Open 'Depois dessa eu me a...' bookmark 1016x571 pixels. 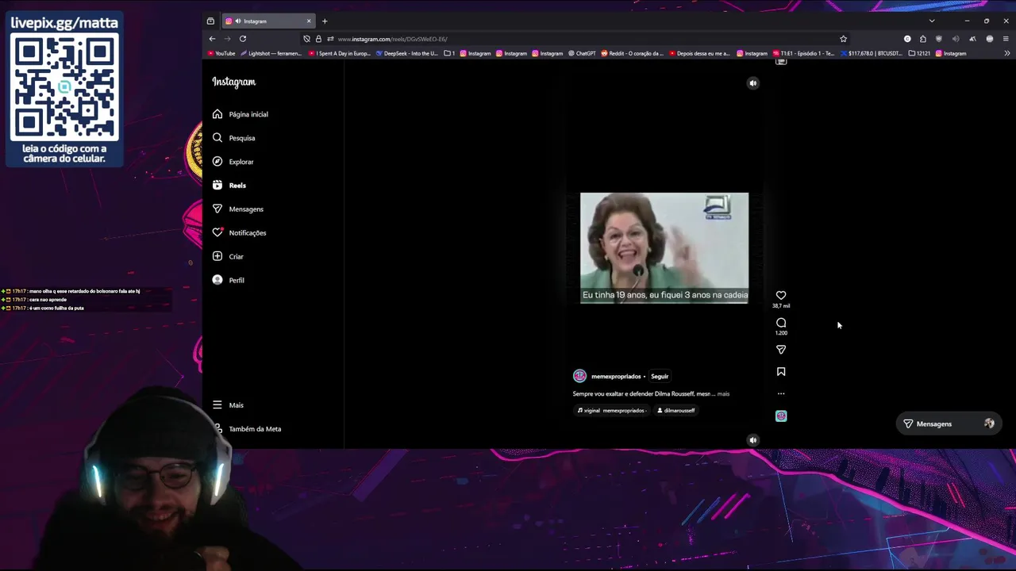(699, 53)
